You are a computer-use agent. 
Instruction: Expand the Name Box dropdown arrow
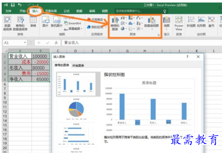coord(25,43)
